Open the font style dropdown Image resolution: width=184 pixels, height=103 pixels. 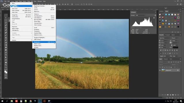click(x=175, y=38)
